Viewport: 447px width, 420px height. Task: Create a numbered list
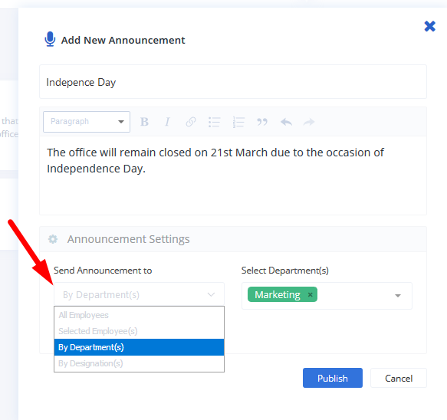238,122
